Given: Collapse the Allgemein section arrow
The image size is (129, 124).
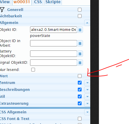Looking at the screenshot, I should tap(87, 23).
